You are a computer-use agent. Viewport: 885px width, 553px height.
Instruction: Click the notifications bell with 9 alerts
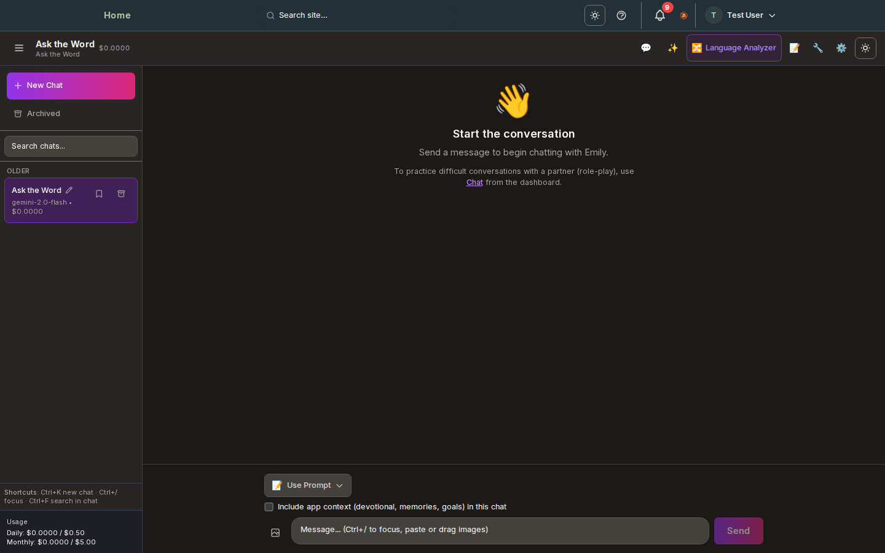pos(659,15)
